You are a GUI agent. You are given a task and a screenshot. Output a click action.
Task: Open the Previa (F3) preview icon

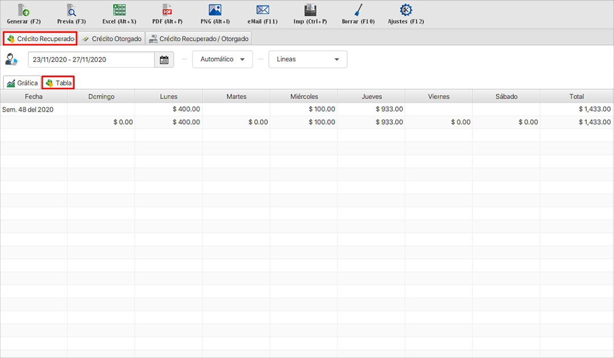coord(72,10)
